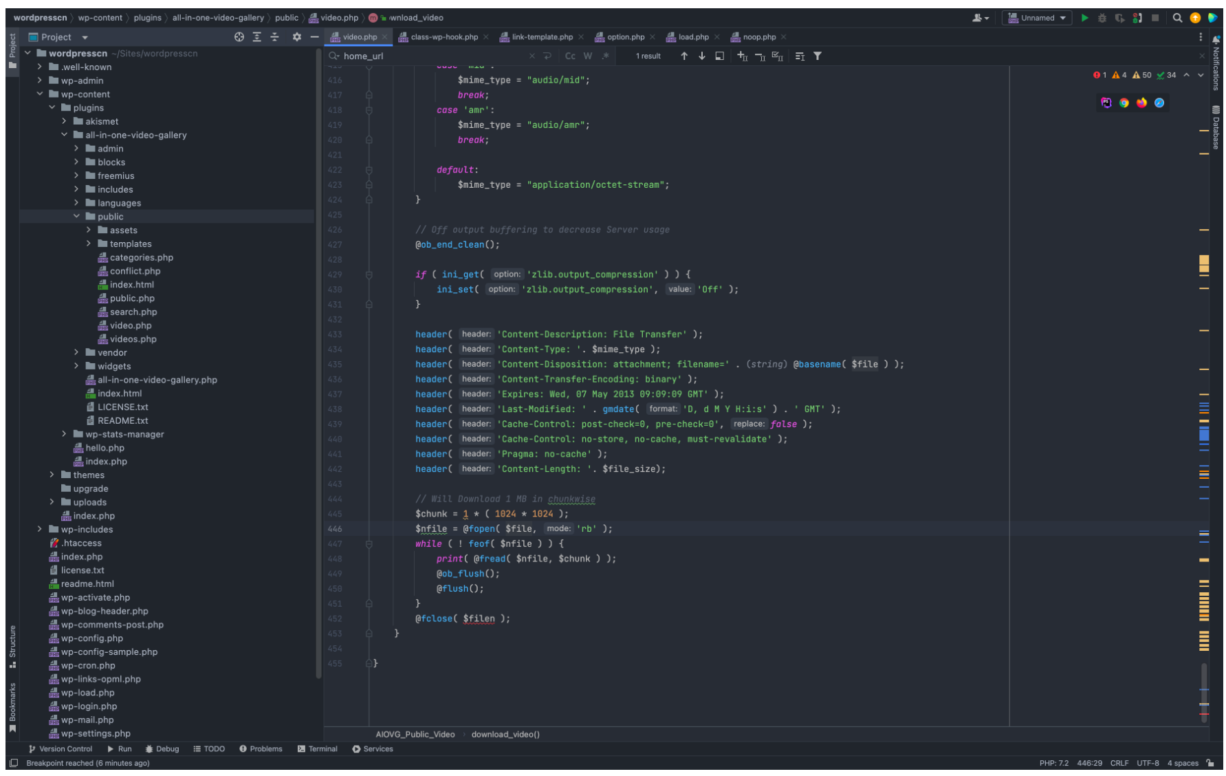The image size is (1226, 776).
Task: Open the Problems tool window
Action: point(261,748)
